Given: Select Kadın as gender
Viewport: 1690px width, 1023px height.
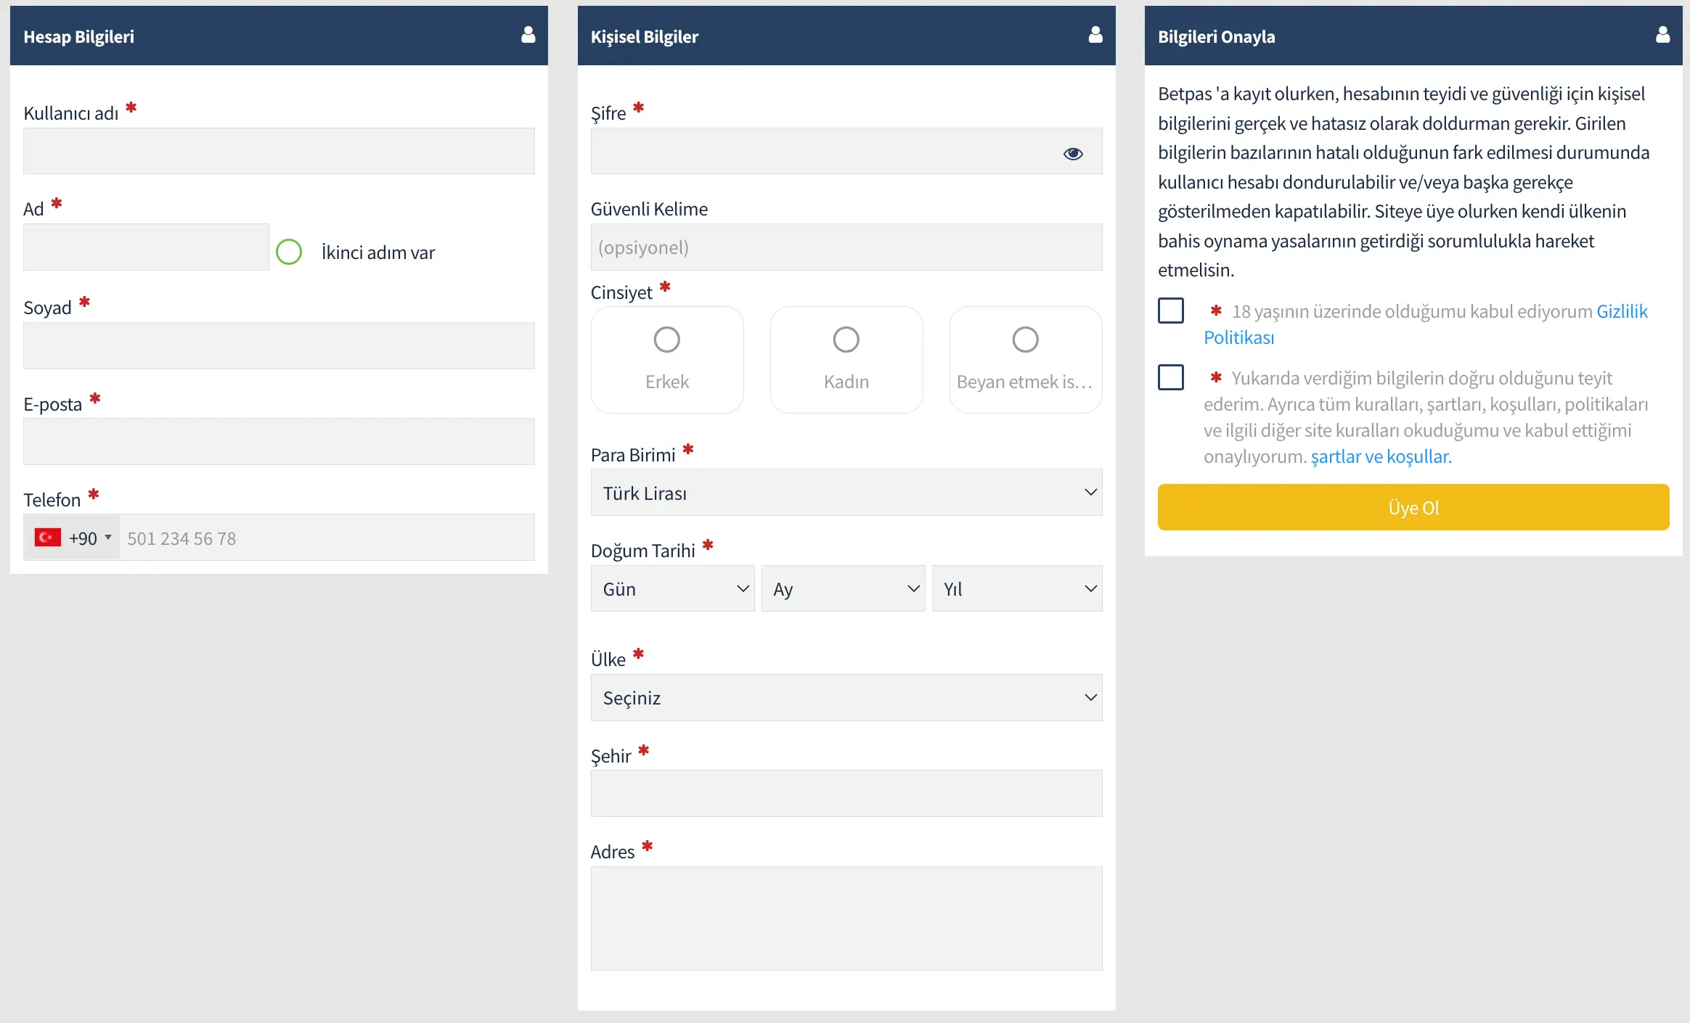Looking at the screenshot, I should pos(846,340).
